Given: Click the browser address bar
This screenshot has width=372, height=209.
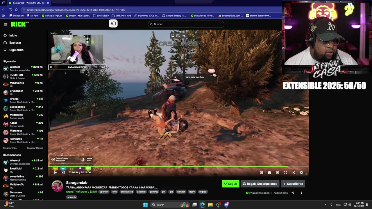Looking at the screenshot, I should (x=151, y=10).
